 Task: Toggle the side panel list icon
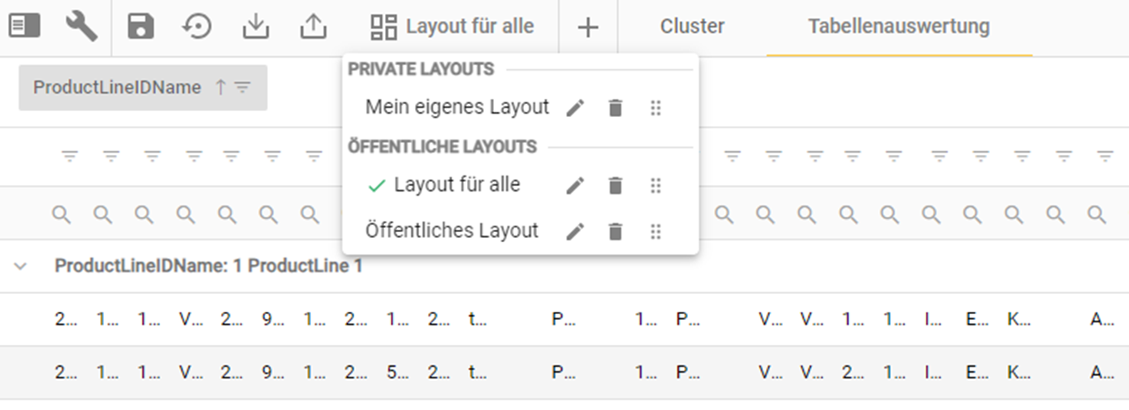point(24,27)
